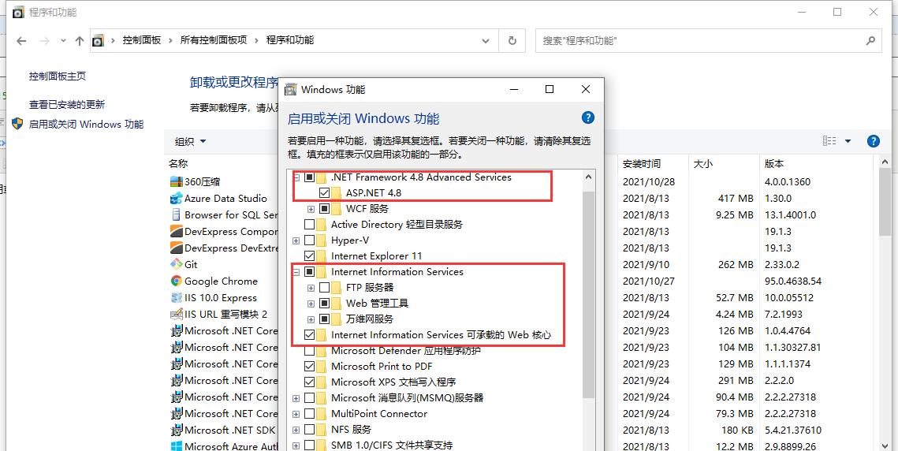The height and width of the screenshot is (451, 898).
Task: Expand the FTP 服务器 node
Action: click(311, 287)
